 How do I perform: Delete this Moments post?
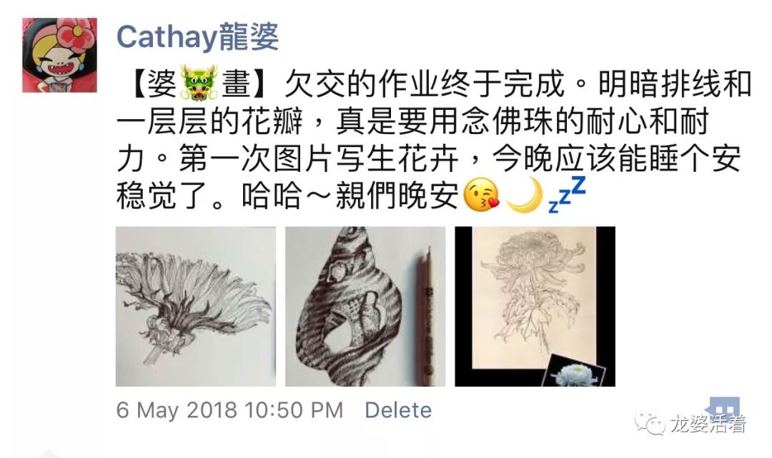coord(398,410)
